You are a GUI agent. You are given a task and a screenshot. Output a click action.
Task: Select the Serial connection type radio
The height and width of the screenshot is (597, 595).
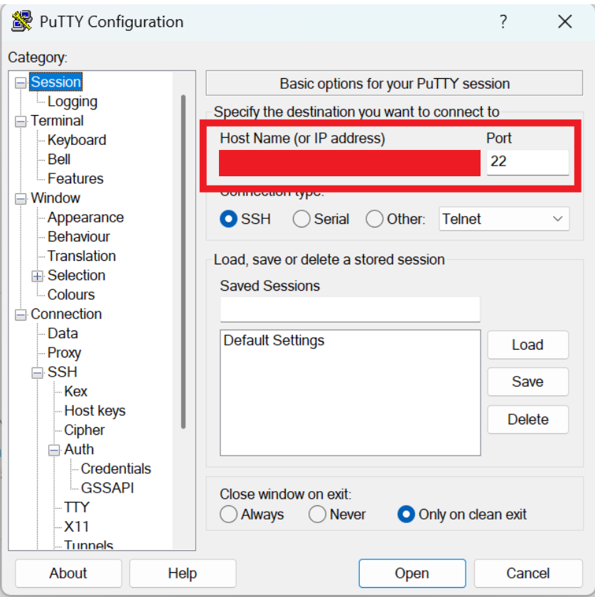click(x=301, y=219)
